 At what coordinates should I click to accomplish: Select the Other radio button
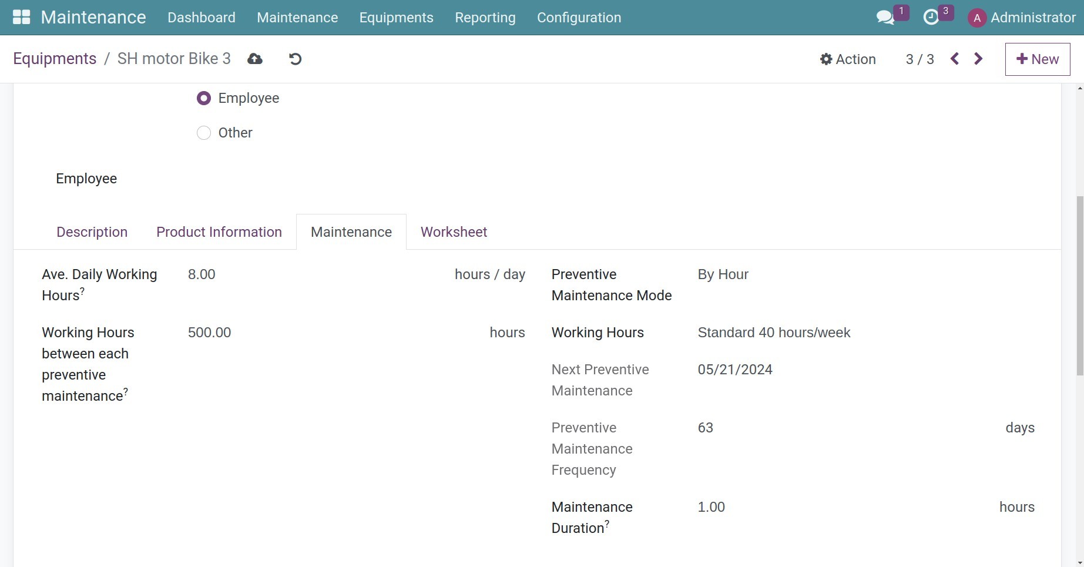coord(204,133)
